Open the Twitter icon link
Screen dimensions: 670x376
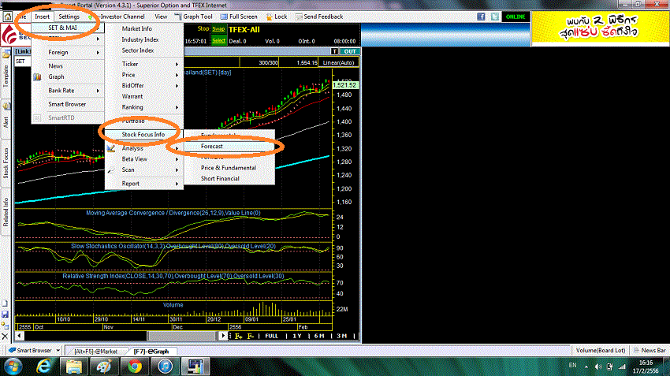click(495, 17)
